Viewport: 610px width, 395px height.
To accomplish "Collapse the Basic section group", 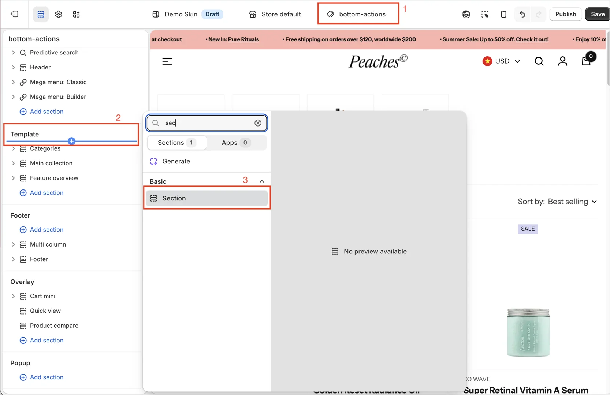I will click(262, 181).
